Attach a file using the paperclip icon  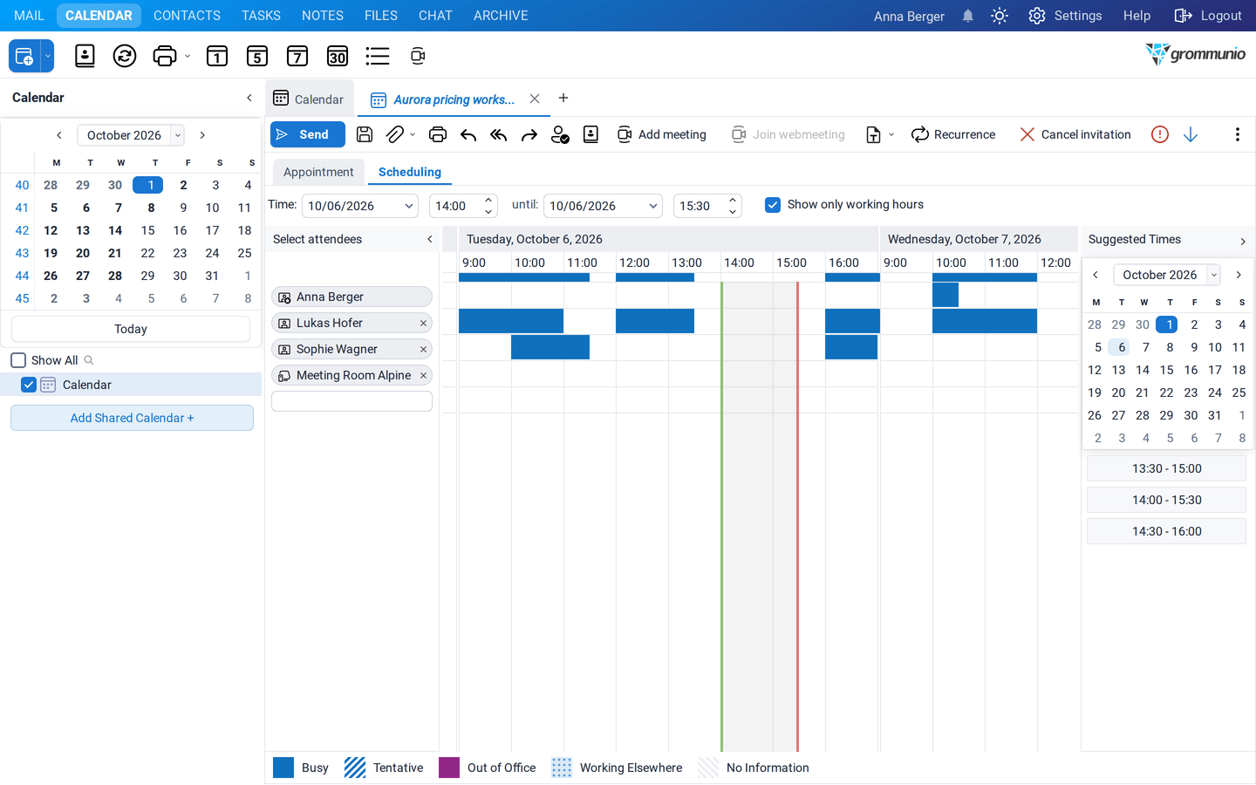(395, 134)
